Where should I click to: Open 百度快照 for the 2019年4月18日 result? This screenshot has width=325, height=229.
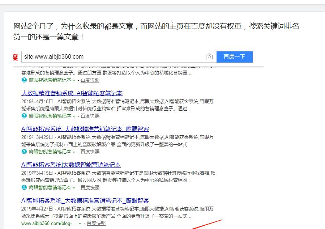90,116
